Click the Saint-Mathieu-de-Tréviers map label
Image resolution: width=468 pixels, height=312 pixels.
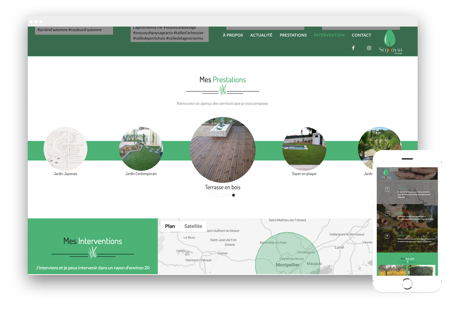(287, 220)
